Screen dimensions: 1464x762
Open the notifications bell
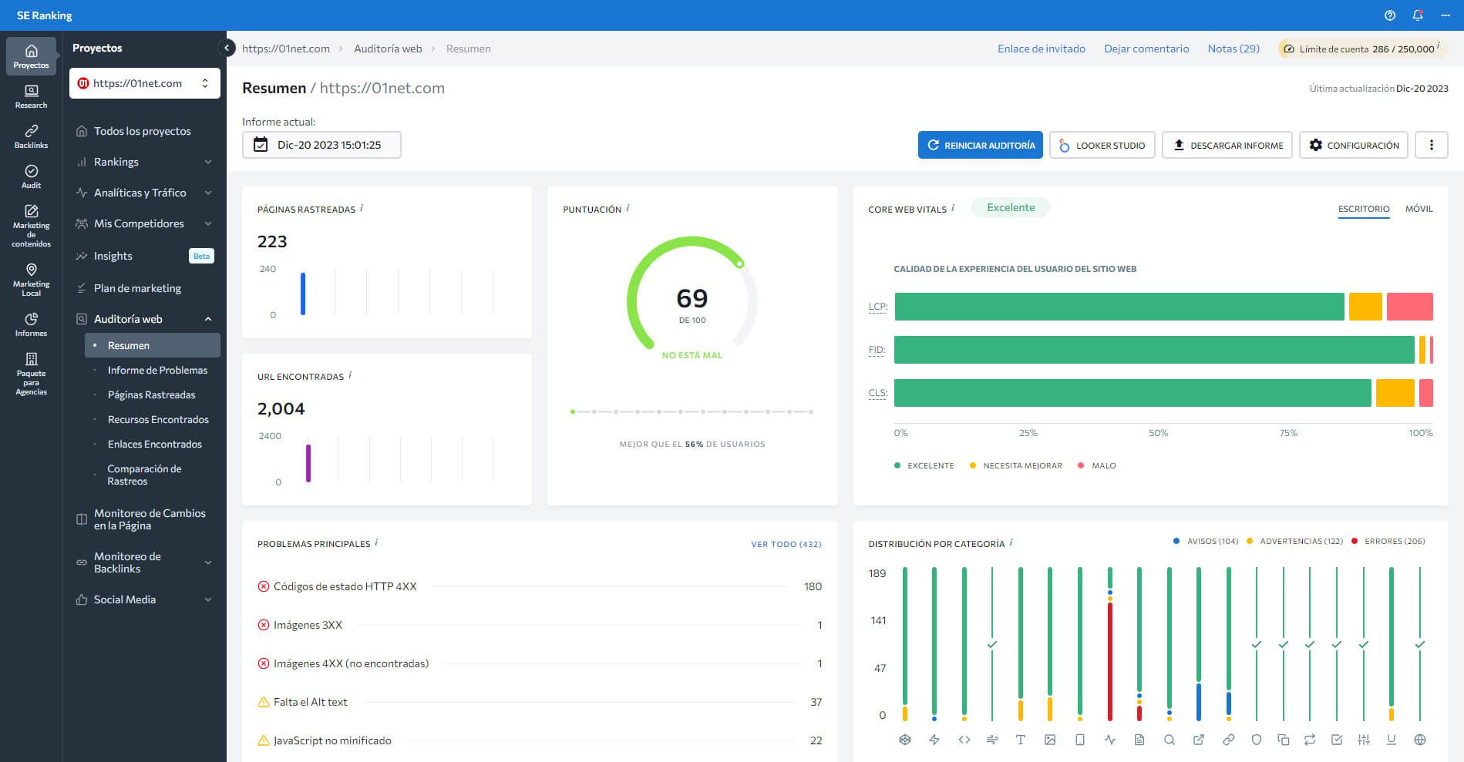click(x=1418, y=15)
